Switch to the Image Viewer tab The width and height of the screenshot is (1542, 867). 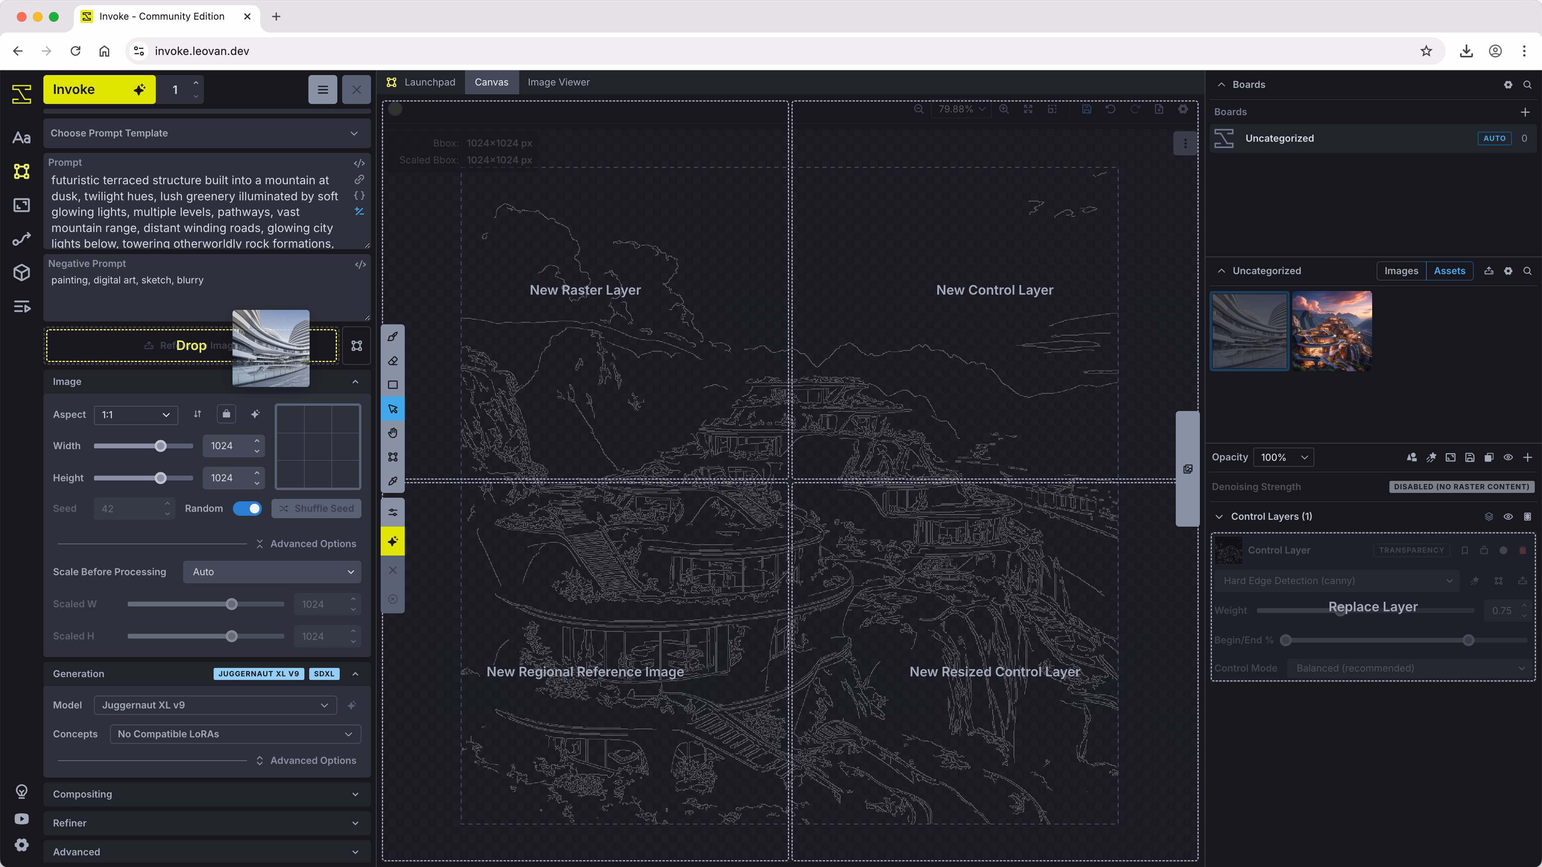coord(558,82)
